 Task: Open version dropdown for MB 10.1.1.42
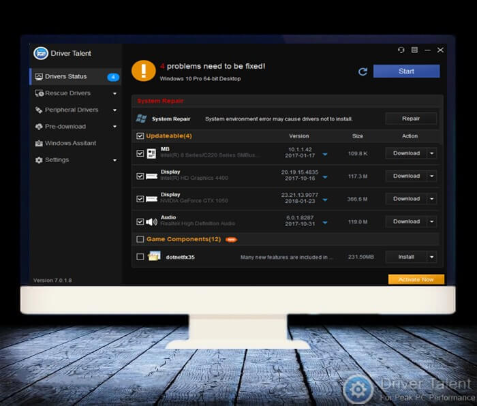325,155
